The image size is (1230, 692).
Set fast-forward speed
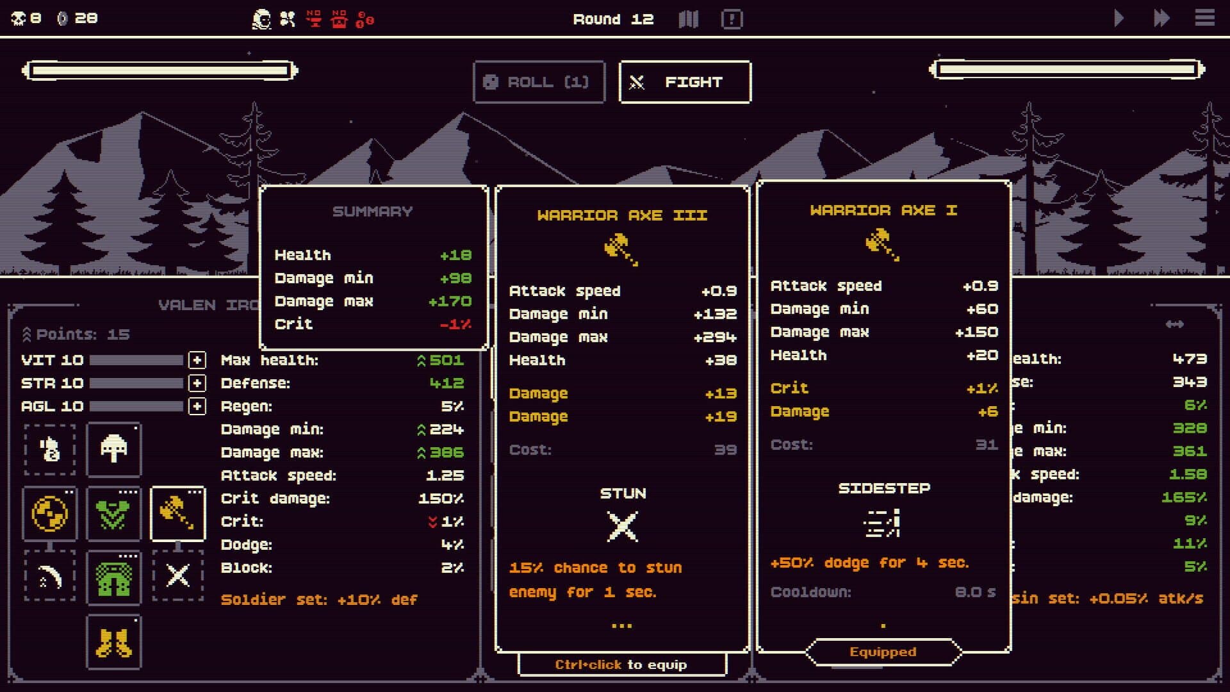[1161, 18]
